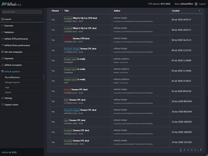Viewport: 208px width, 156px height.
Task: Open the Title column filter dropdown
Action: point(110,11)
